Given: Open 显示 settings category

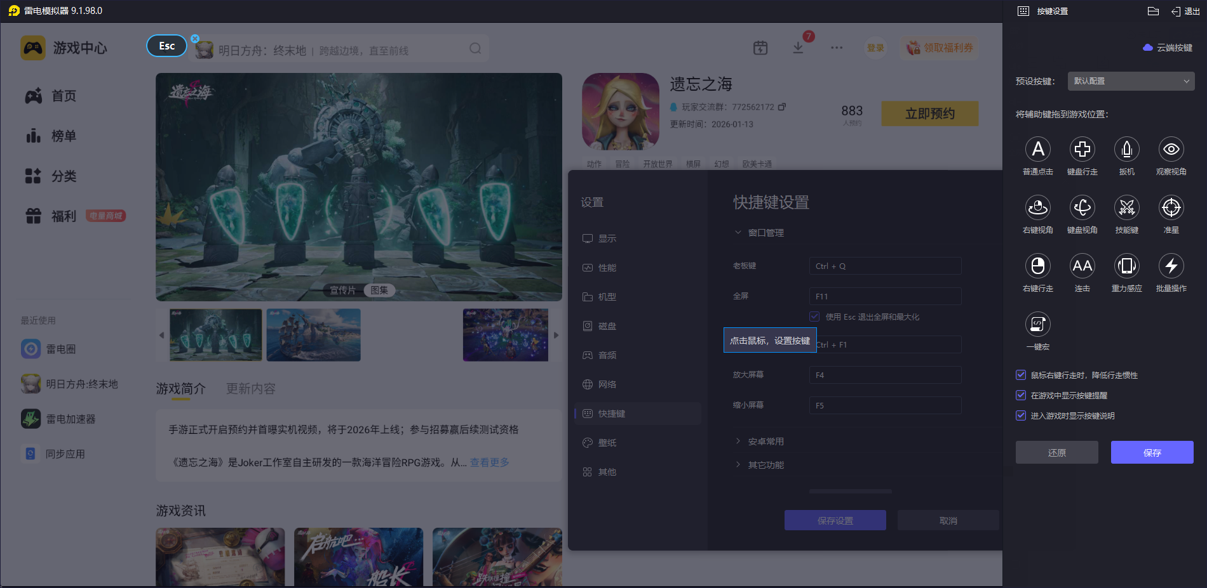Looking at the screenshot, I should [x=600, y=238].
